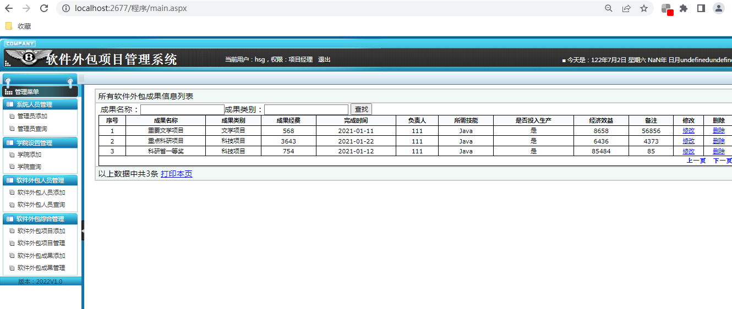732x309 pixels.
Task: Click the 成果类别 search input field
Action: [306, 109]
